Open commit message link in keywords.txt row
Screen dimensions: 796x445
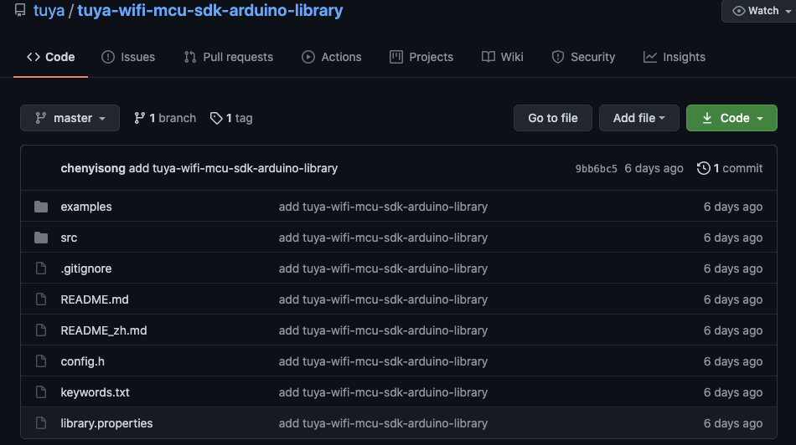click(x=383, y=392)
